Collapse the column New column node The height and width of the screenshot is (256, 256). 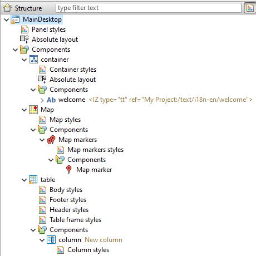[x=42, y=240]
